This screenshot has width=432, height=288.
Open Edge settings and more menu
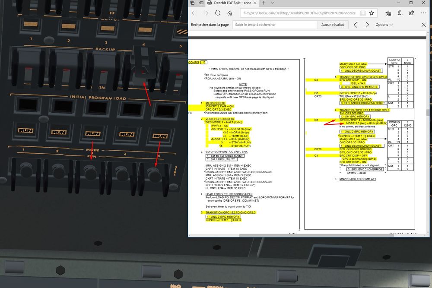pos(423,13)
